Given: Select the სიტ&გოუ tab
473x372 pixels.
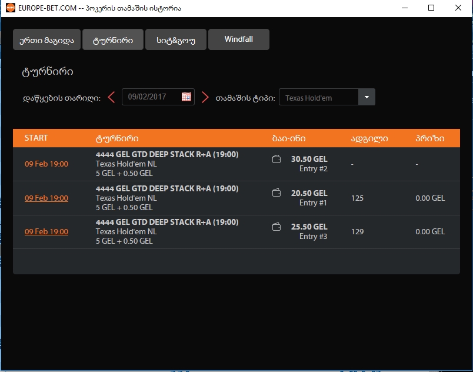Looking at the screenshot, I should [175, 39].
